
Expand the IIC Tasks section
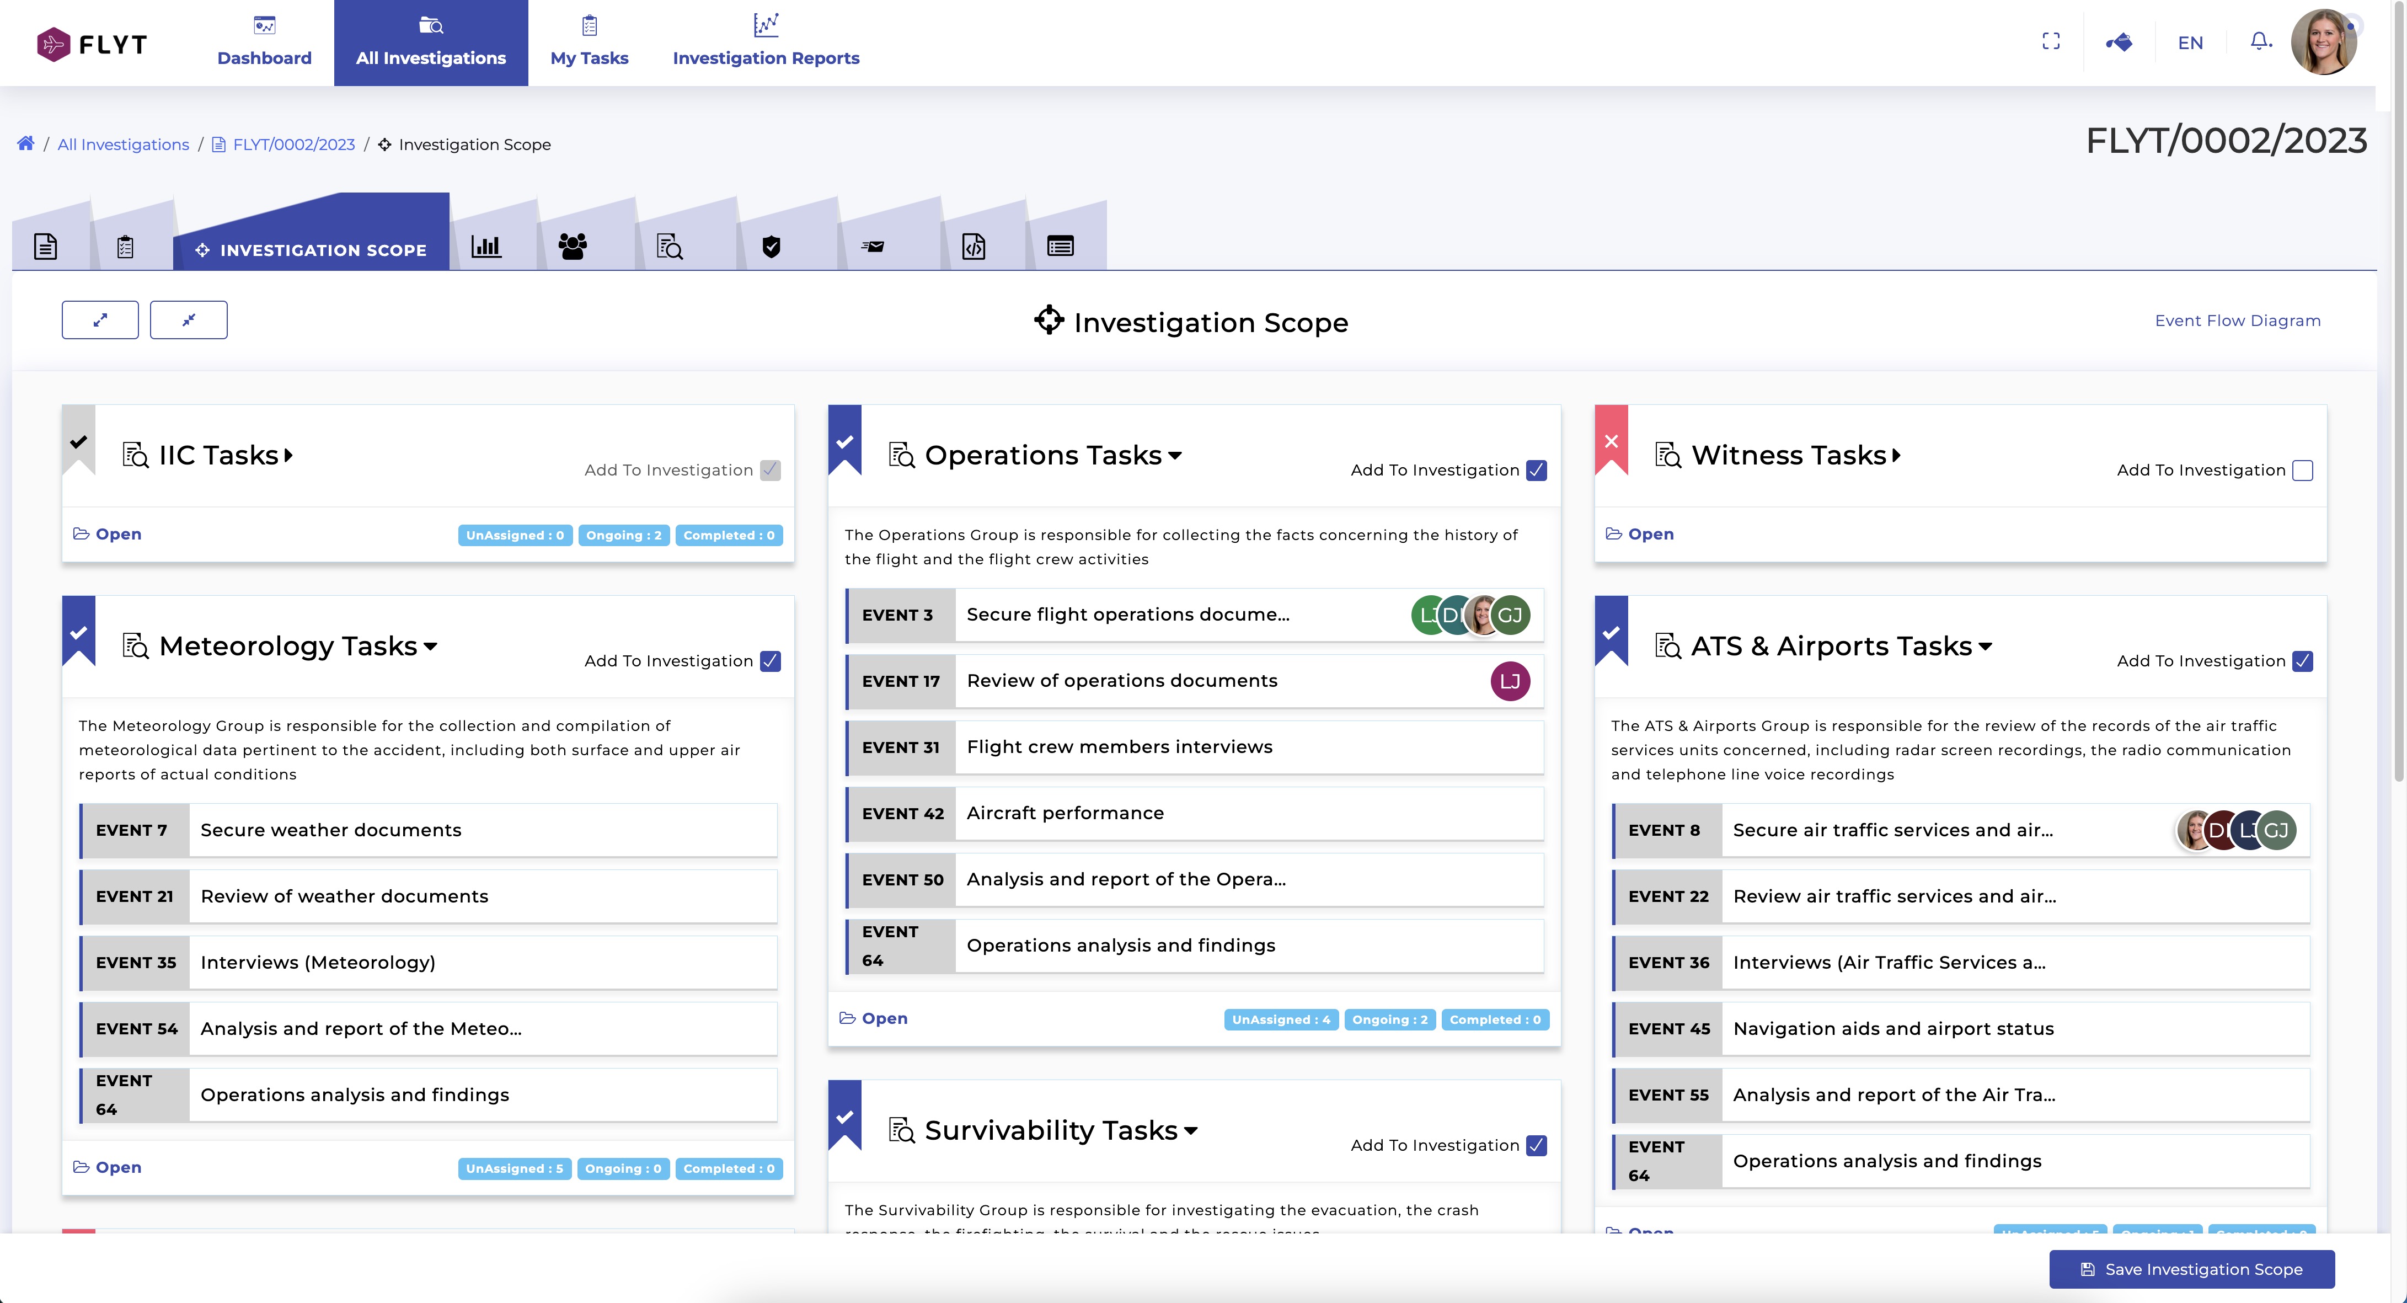[288, 455]
